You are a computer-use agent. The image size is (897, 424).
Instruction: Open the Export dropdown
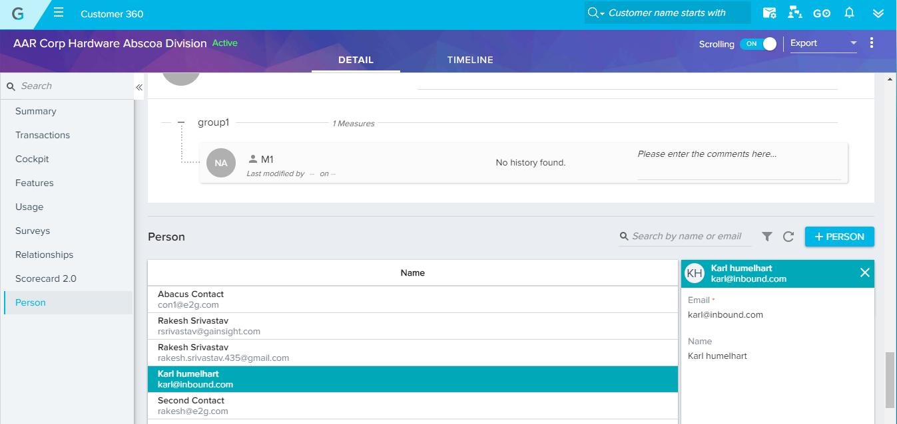(x=824, y=43)
